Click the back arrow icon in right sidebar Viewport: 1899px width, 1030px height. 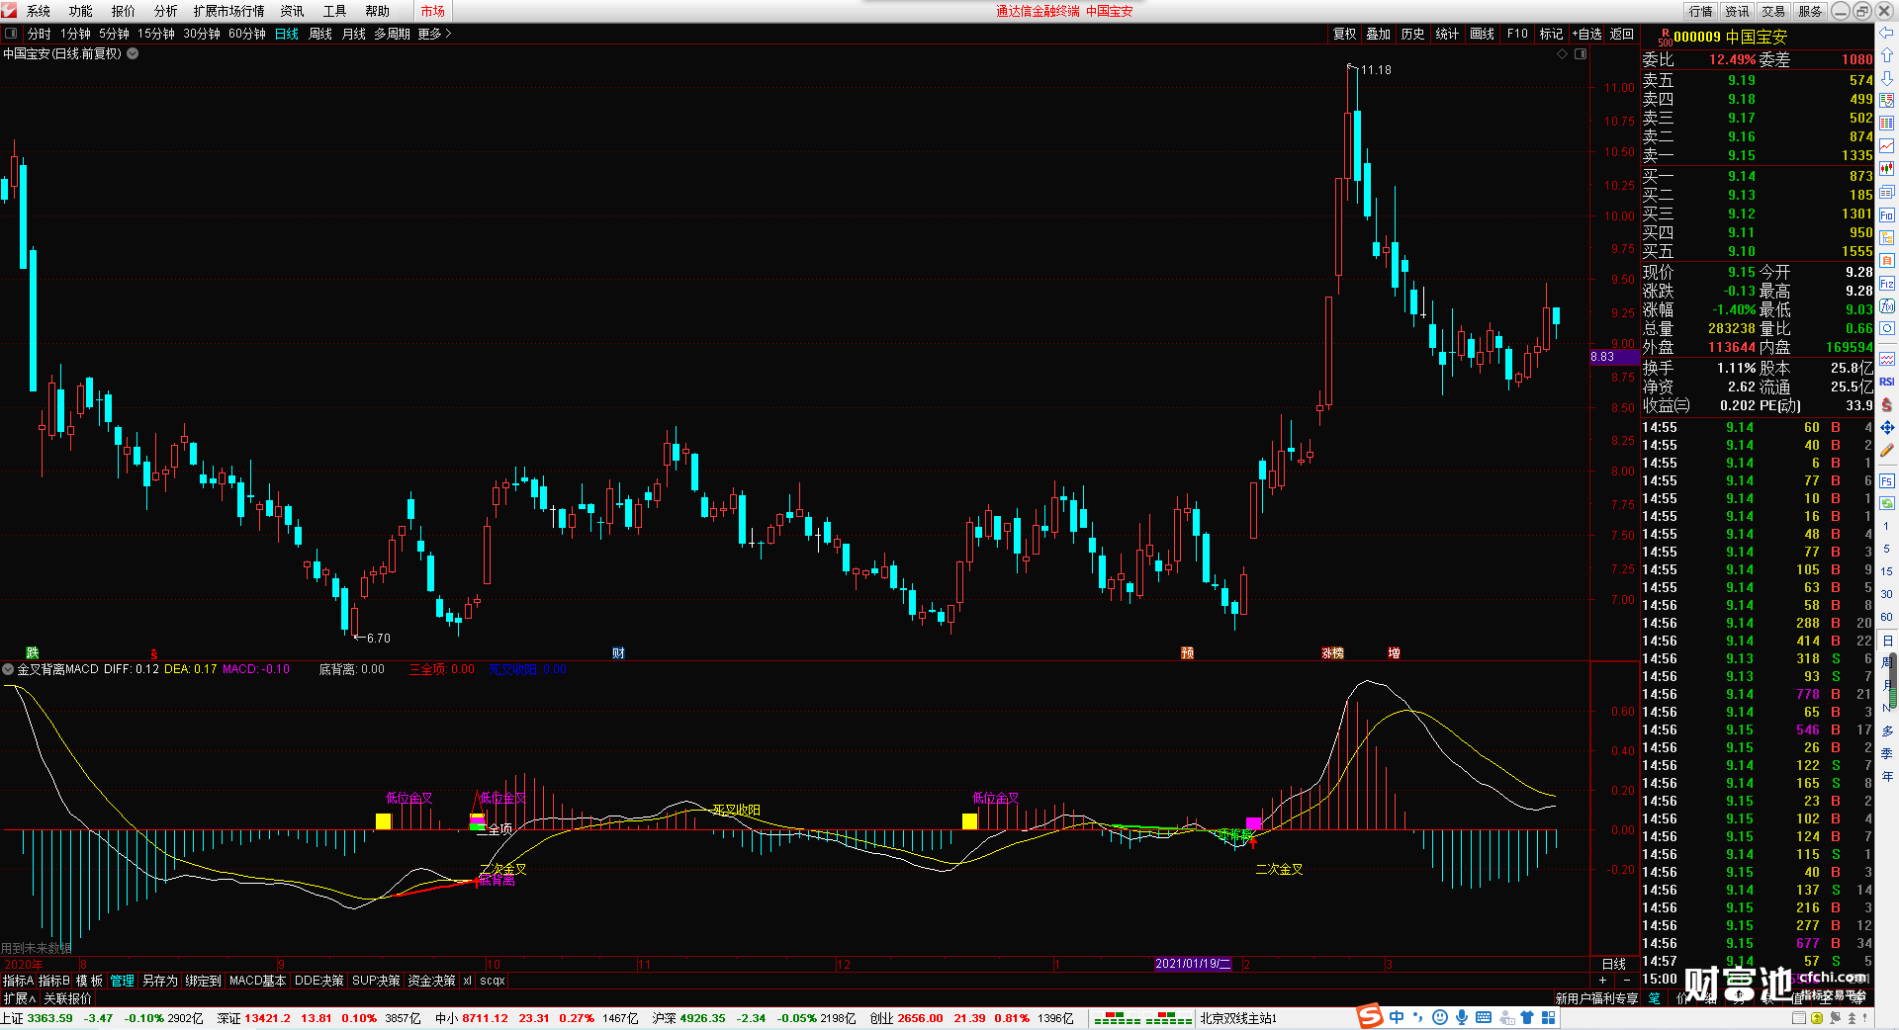pyautogui.click(x=1887, y=34)
